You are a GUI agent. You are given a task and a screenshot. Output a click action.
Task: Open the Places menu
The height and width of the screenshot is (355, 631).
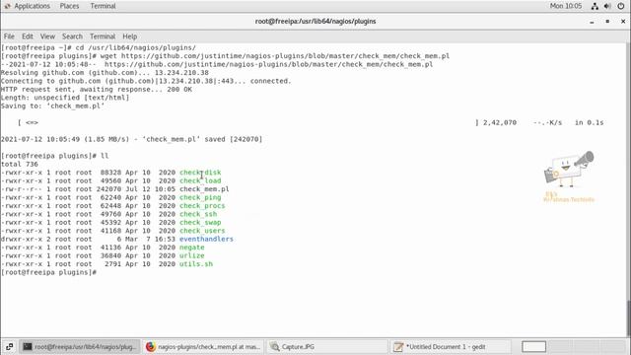[69, 6]
